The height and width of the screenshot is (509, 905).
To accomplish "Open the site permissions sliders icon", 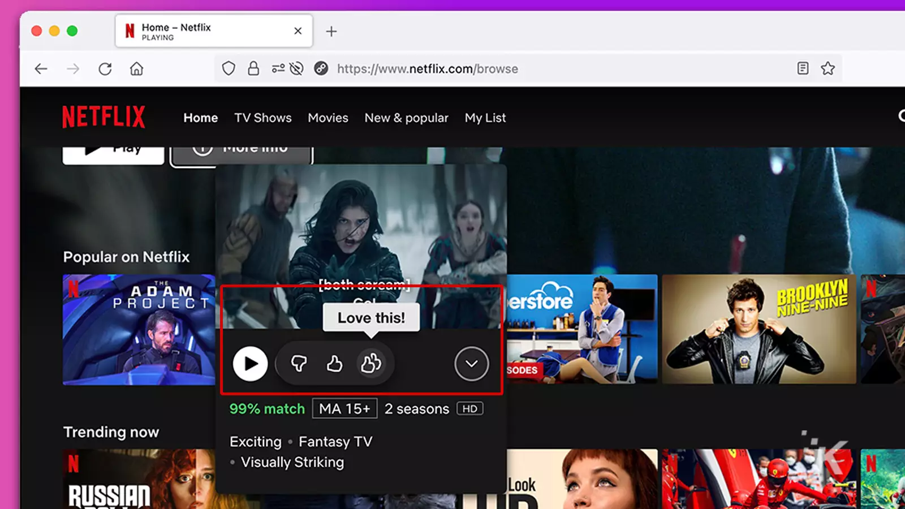I will (278, 69).
